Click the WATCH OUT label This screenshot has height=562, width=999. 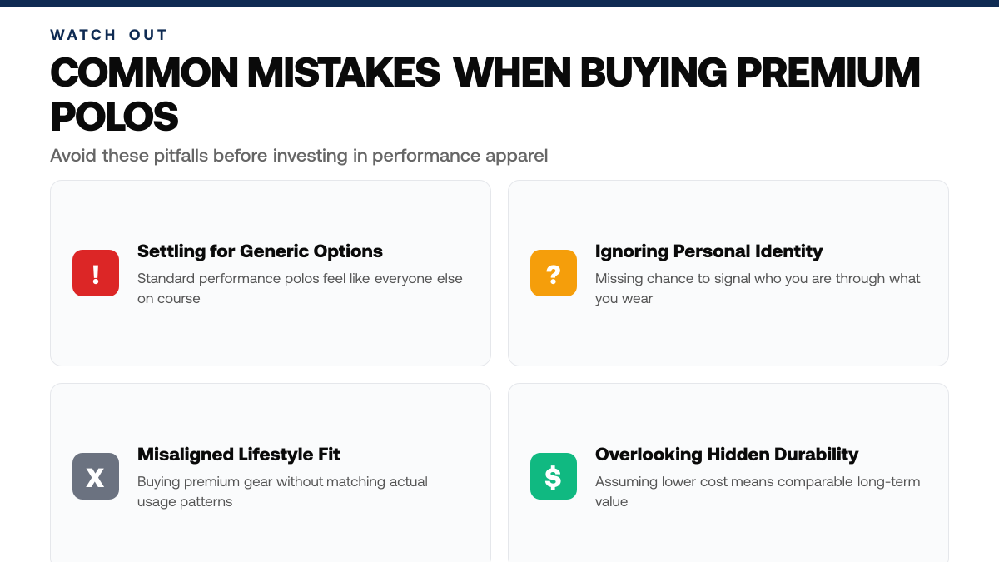coord(109,35)
